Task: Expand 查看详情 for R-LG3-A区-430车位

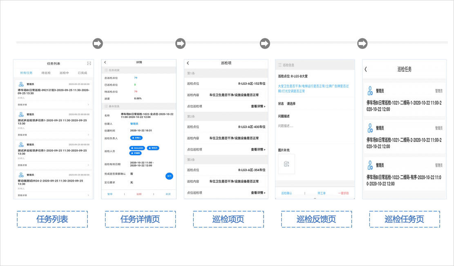Action: [258, 150]
